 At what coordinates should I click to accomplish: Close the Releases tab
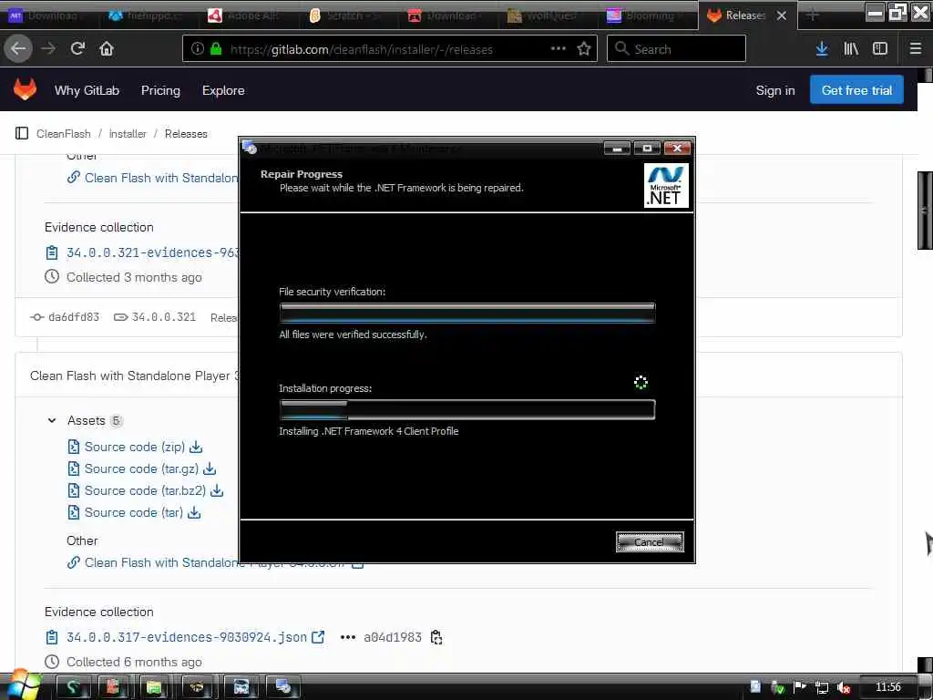pos(782,15)
